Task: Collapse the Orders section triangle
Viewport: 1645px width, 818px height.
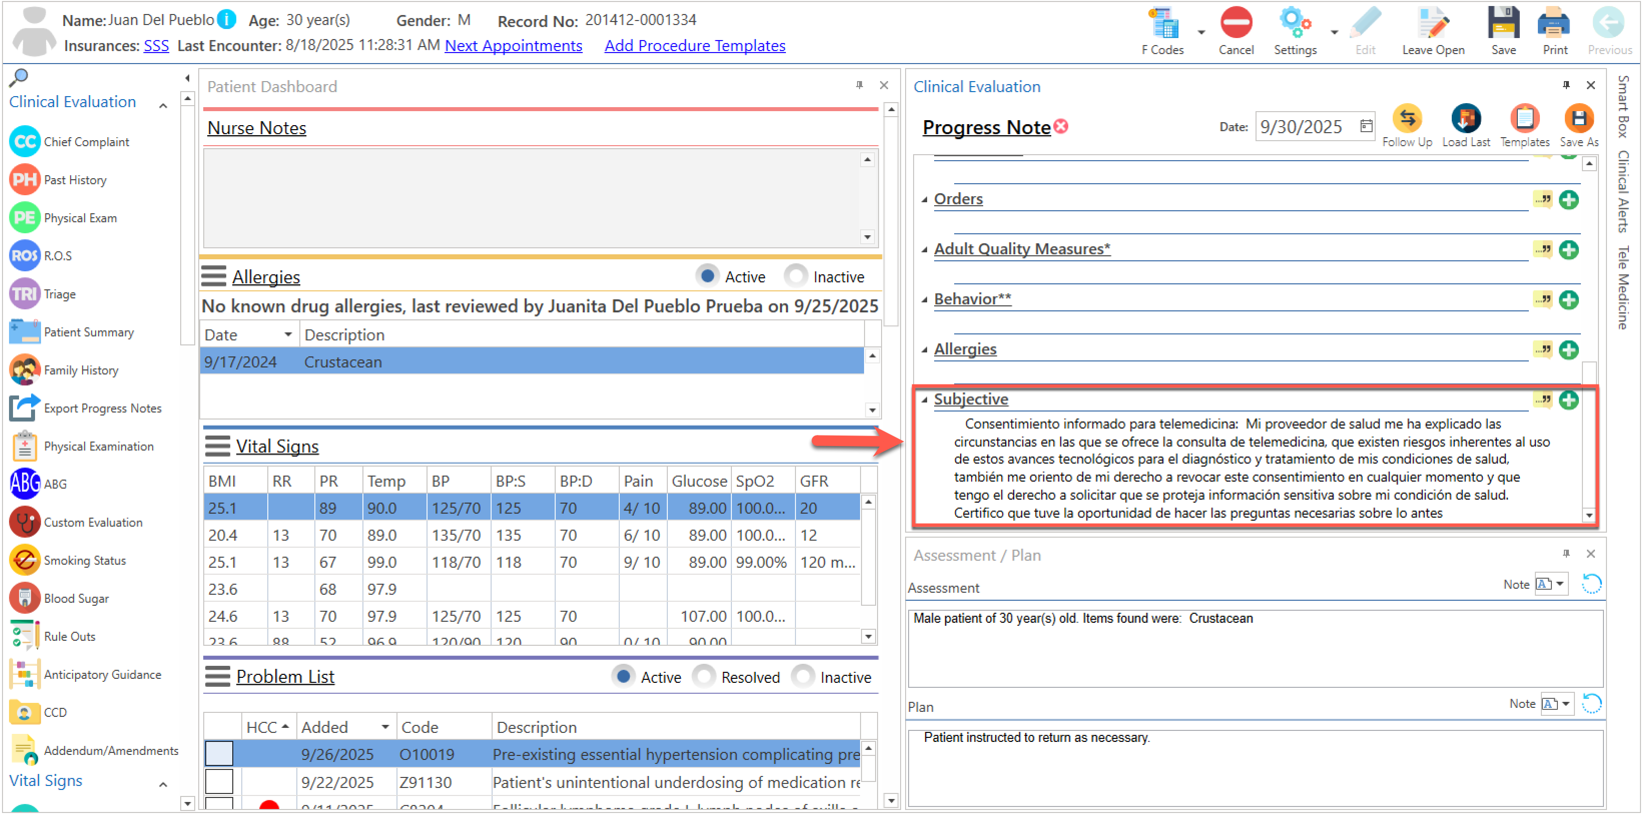Action: pyautogui.click(x=925, y=200)
